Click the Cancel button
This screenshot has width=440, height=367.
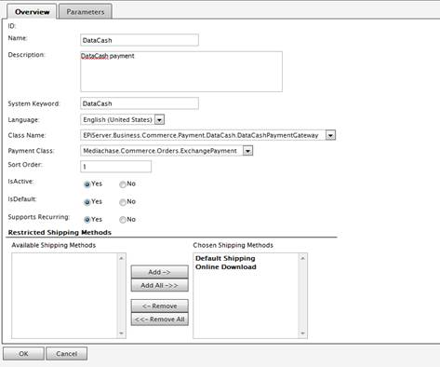(67, 354)
